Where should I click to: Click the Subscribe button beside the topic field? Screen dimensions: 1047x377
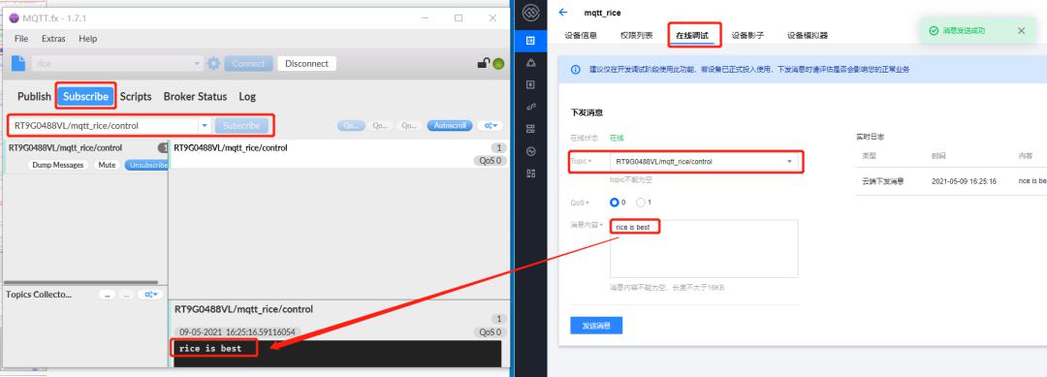241,125
